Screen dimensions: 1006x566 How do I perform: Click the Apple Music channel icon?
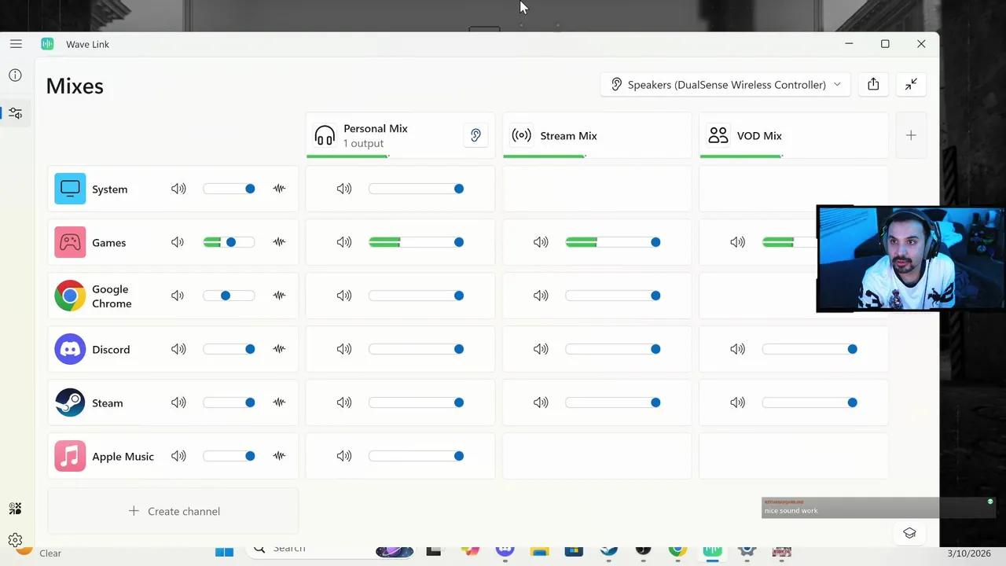[x=70, y=456]
